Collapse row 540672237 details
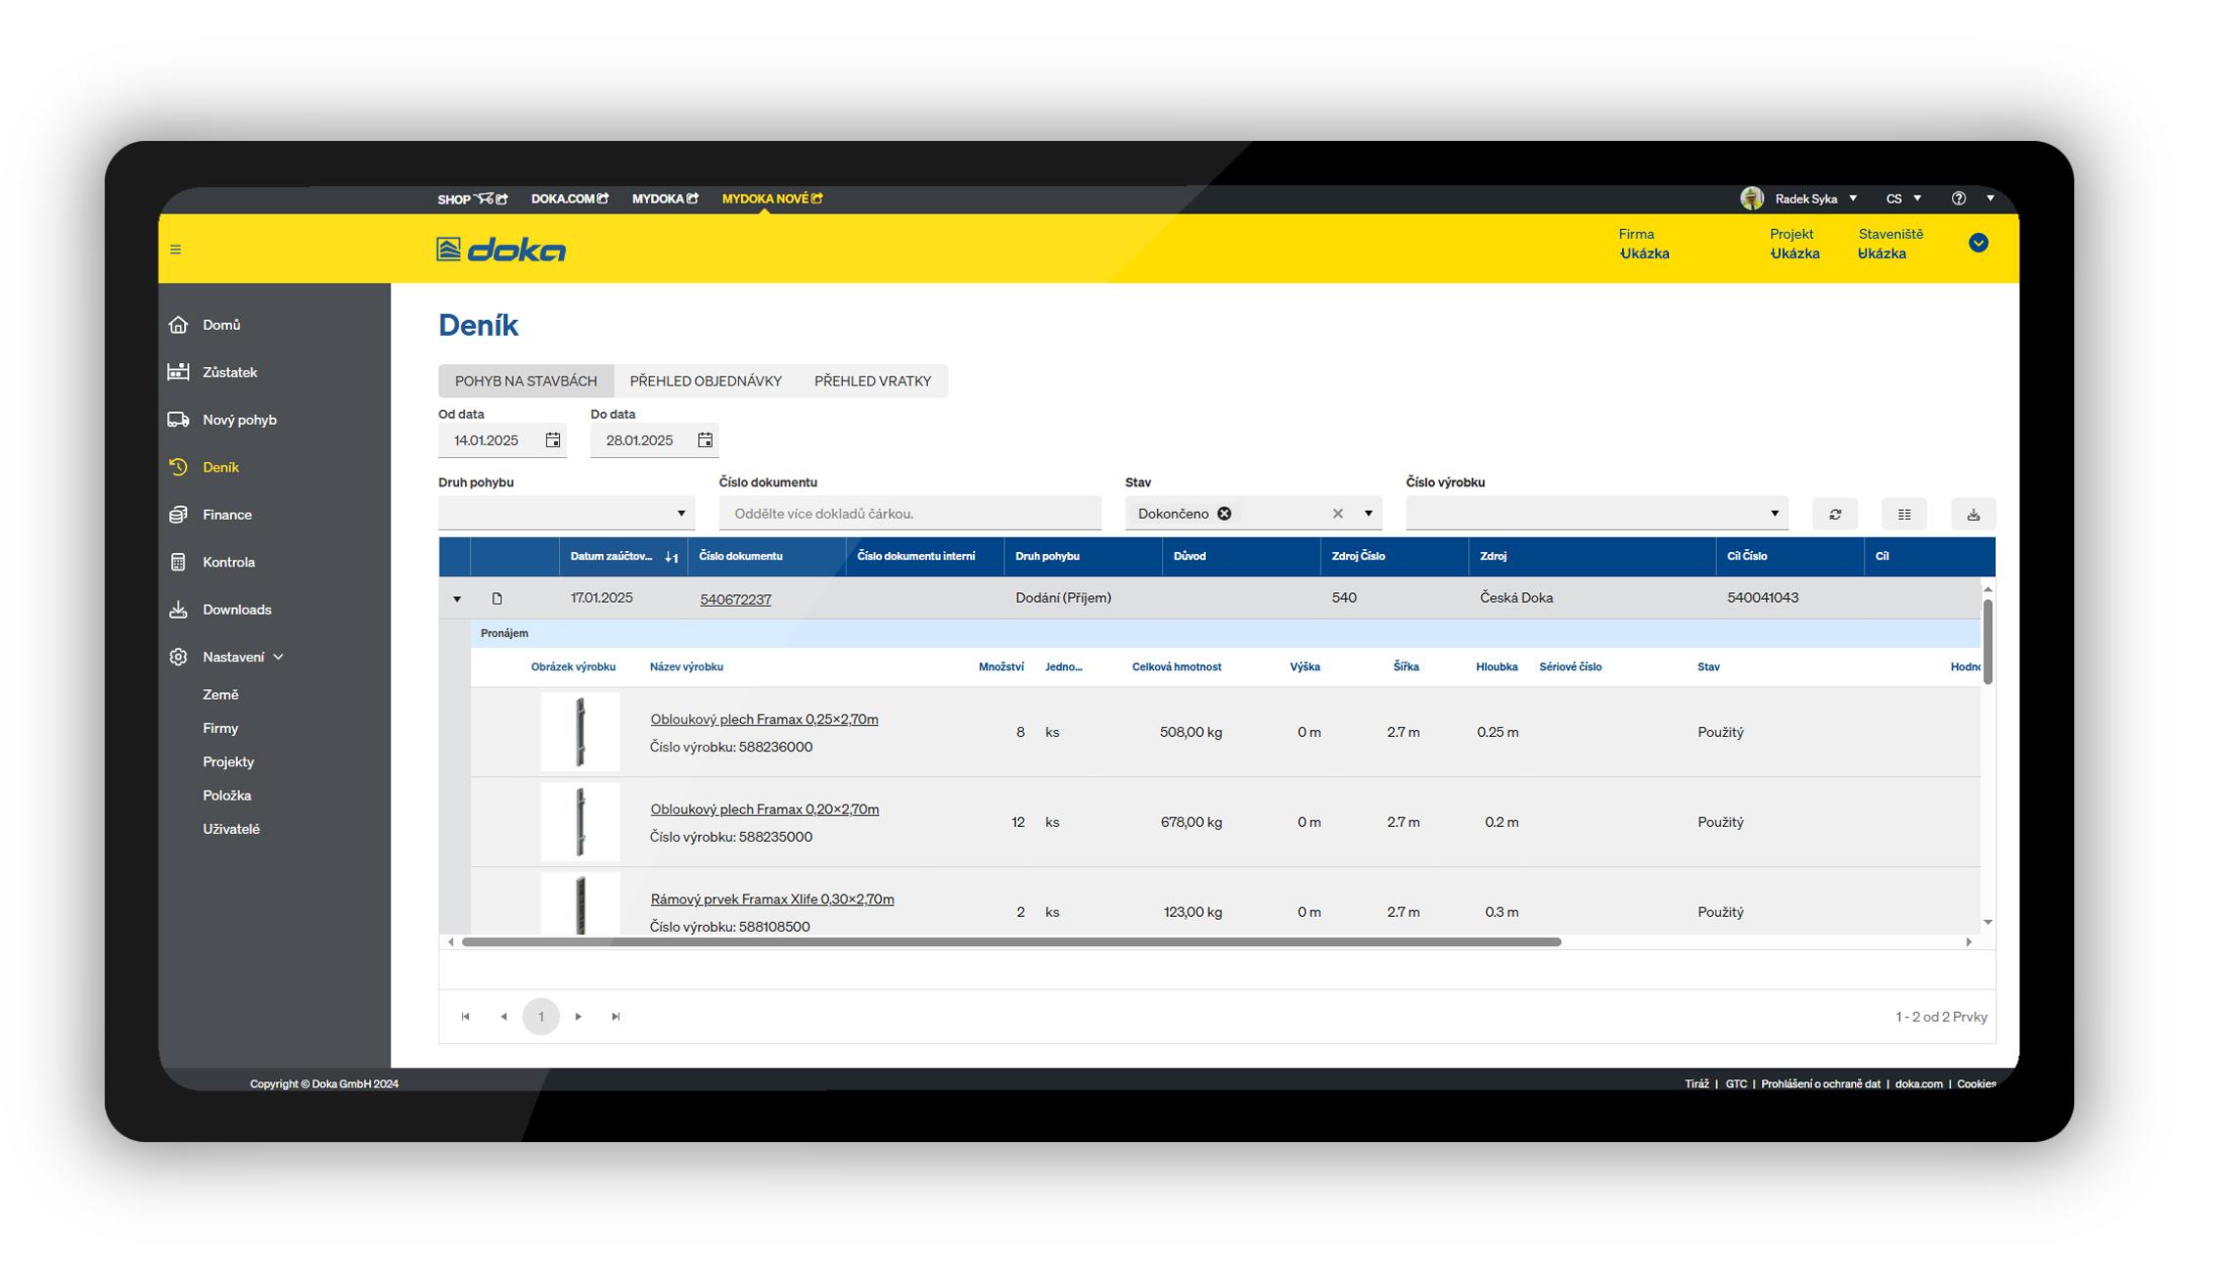 [457, 599]
